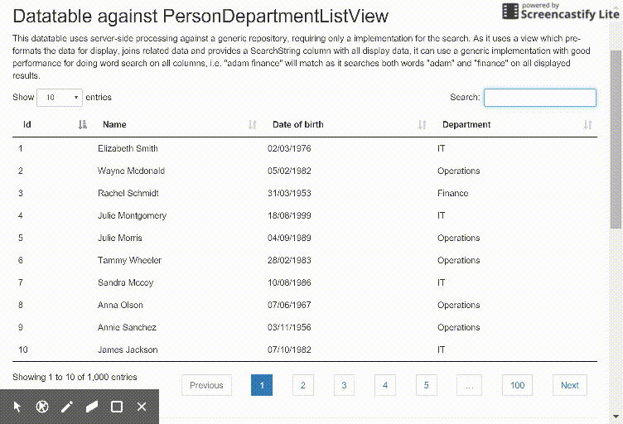Select the Screencastify eraser tool
This screenshot has width=623, height=424.
pyautogui.click(x=92, y=407)
